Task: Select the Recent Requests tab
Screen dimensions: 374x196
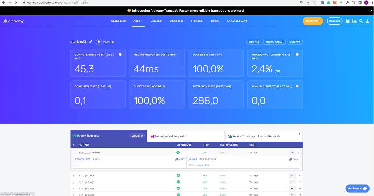Action: click(x=109, y=136)
